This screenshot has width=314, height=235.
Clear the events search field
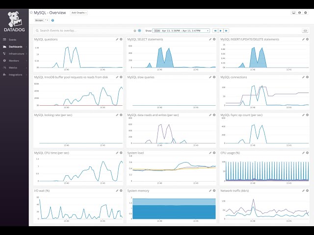pos(135,31)
